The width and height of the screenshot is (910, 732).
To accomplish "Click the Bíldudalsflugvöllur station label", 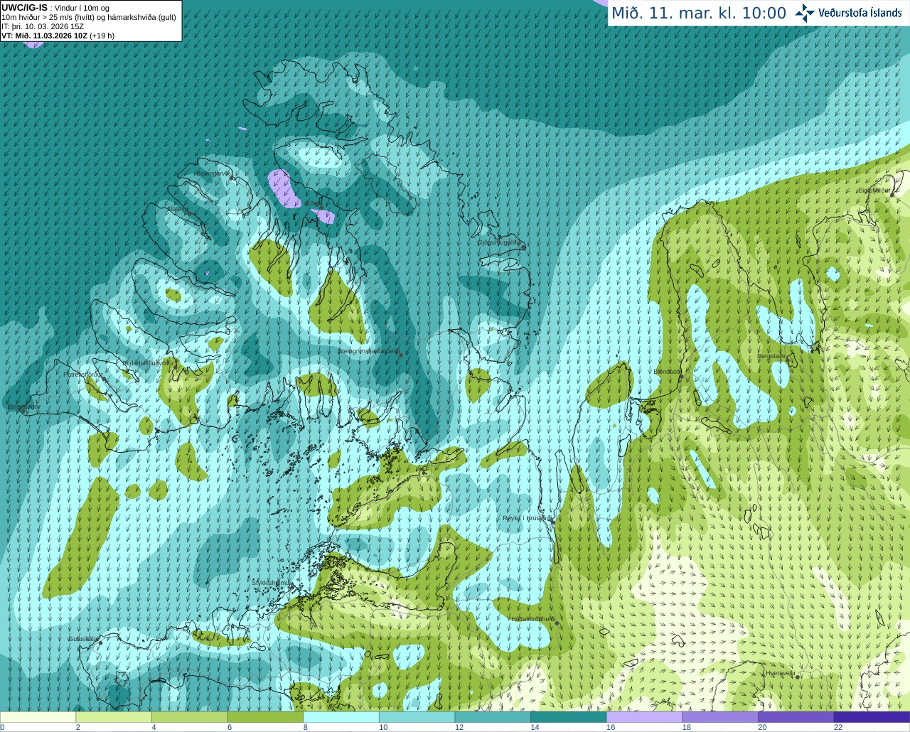I will (148, 362).
